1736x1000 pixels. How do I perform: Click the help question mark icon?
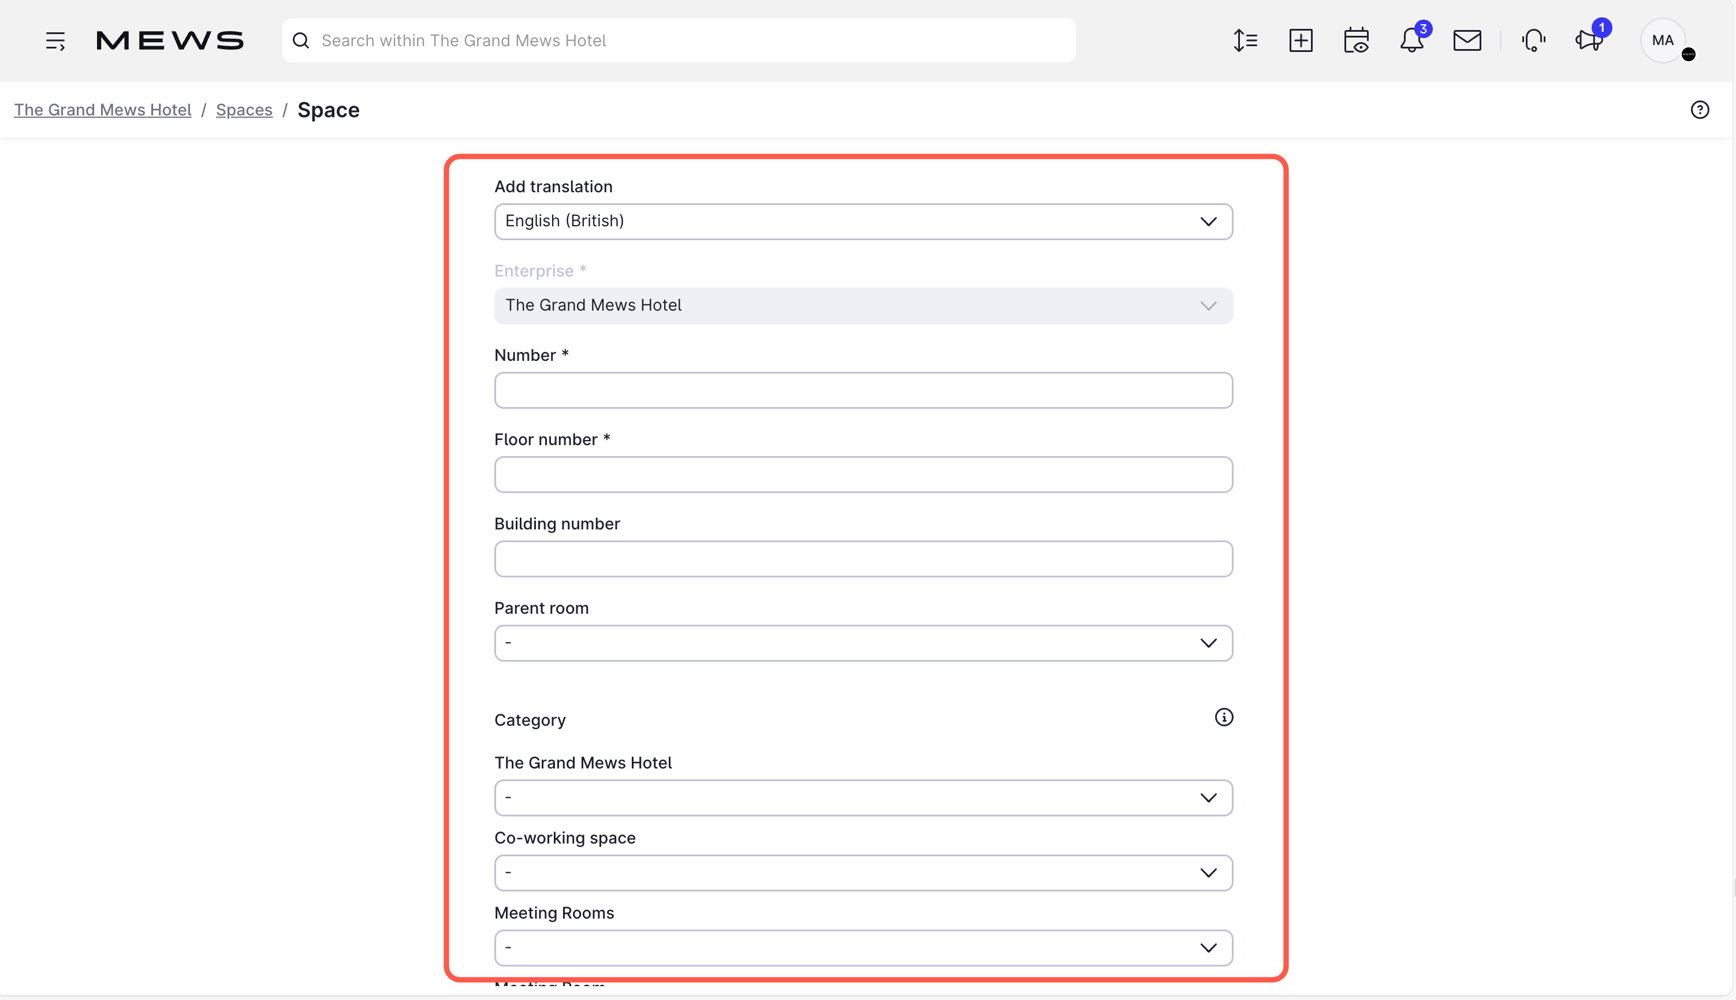(x=1700, y=109)
